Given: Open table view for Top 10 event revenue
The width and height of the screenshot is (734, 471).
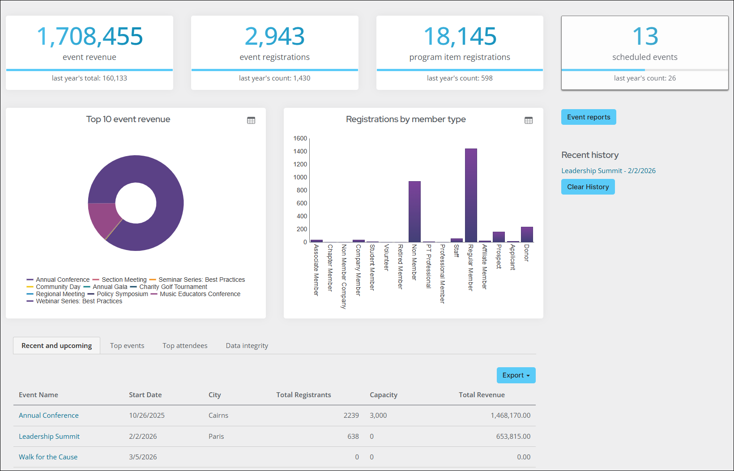Looking at the screenshot, I should tap(251, 120).
